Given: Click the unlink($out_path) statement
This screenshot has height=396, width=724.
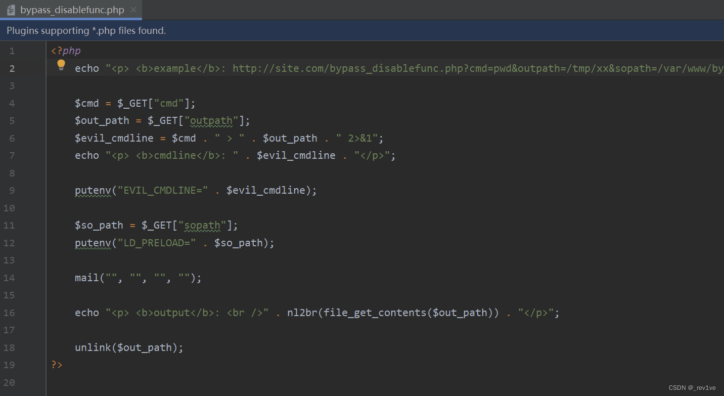Looking at the screenshot, I should (129, 347).
